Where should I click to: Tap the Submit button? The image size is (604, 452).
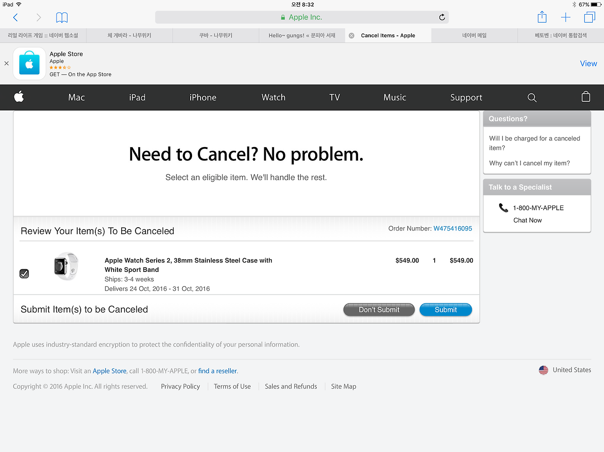tap(445, 310)
